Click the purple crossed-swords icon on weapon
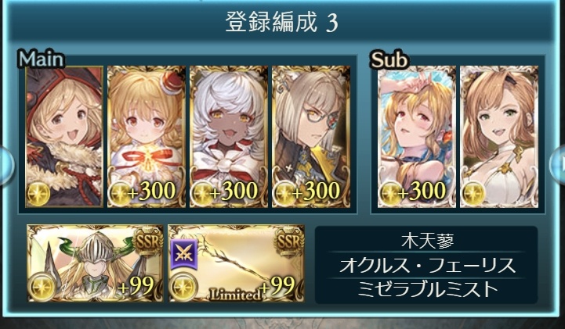 [x=186, y=254]
